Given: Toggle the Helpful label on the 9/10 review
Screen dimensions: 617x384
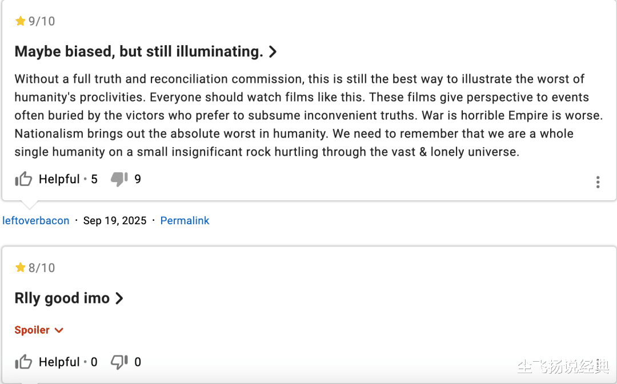Looking at the screenshot, I should coord(59,179).
